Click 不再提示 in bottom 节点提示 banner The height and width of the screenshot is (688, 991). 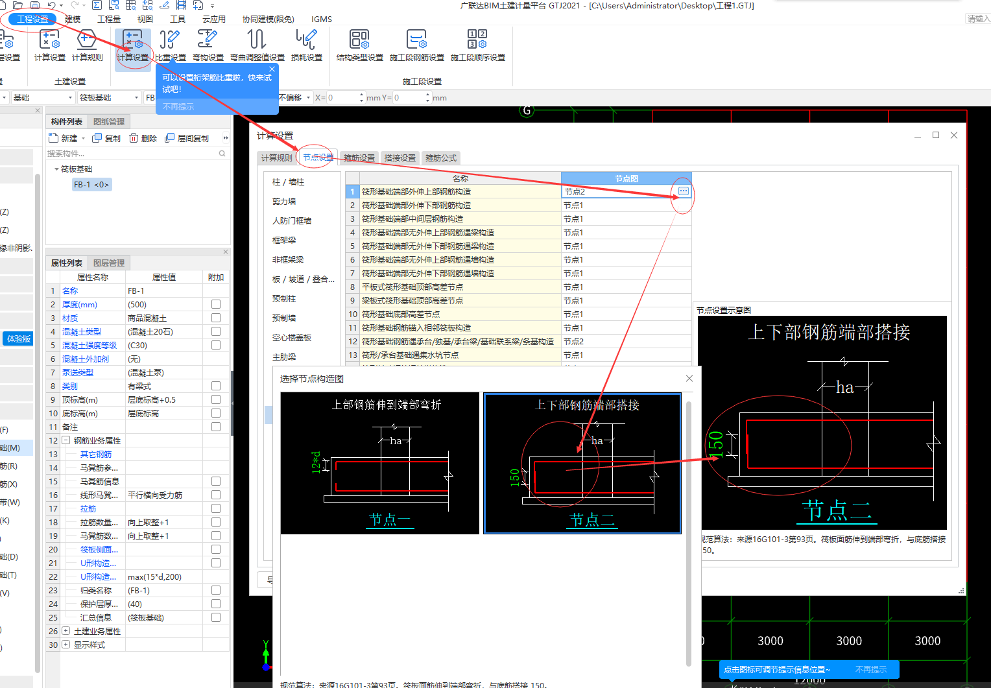[x=871, y=669]
